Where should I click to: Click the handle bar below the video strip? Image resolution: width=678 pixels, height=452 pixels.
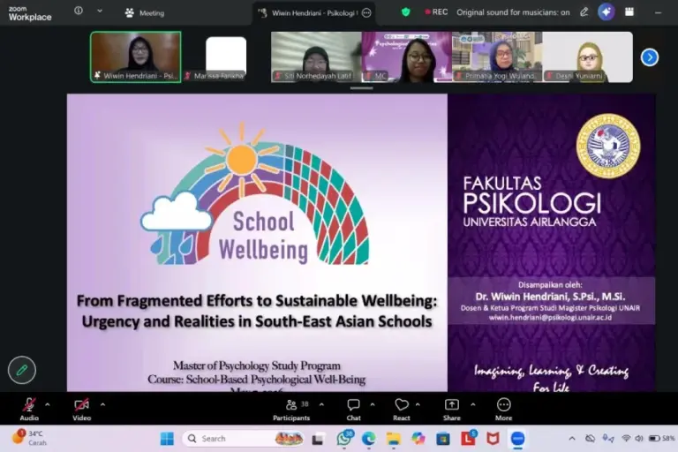point(361,87)
